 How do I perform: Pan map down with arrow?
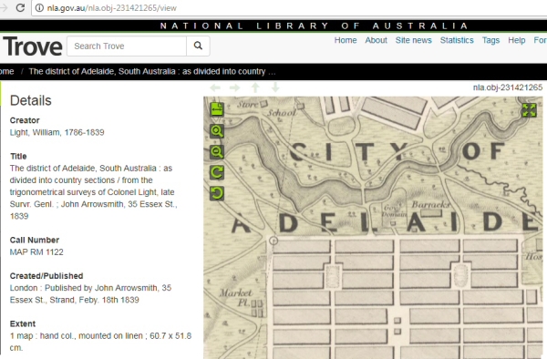(275, 87)
